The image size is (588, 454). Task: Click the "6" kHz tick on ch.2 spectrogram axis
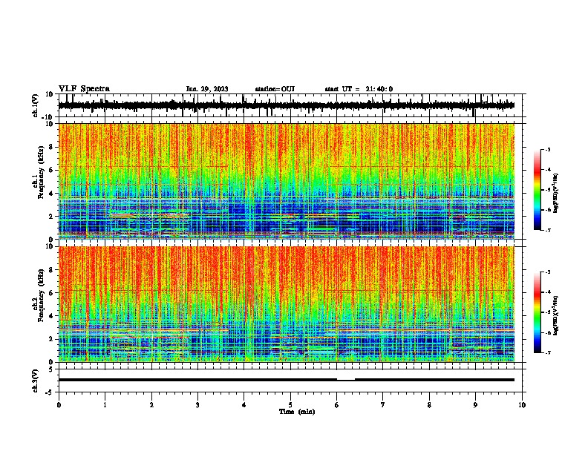(x=51, y=293)
